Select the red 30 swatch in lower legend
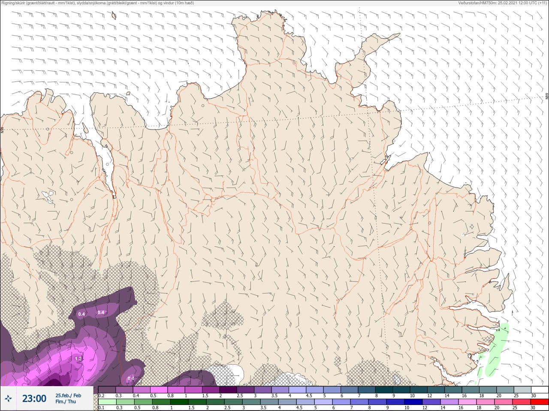Screen dimensions: 549x411 click(x=540, y=402)
